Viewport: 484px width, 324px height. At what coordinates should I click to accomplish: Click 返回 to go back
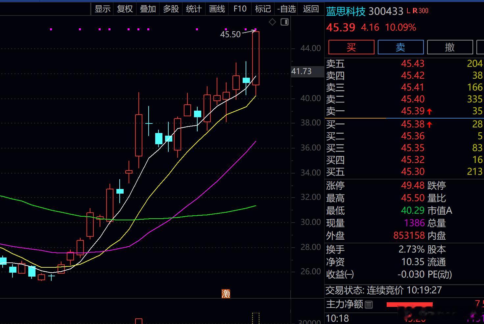311,9
